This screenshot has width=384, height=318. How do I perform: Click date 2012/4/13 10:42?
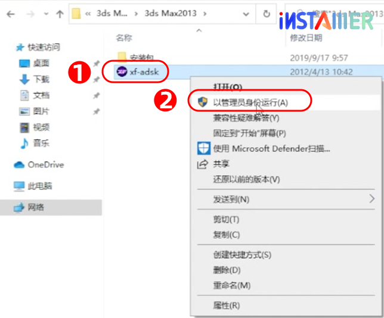click(321, 72)
